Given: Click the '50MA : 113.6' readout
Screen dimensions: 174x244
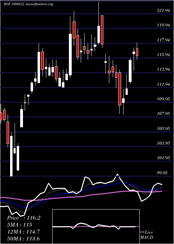Looking at the screenshot, I should [x=23, y=238].
